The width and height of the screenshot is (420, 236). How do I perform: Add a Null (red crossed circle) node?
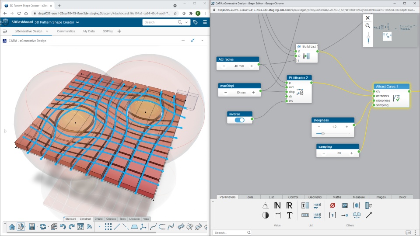pyautogui.click(x=332, y=205)
